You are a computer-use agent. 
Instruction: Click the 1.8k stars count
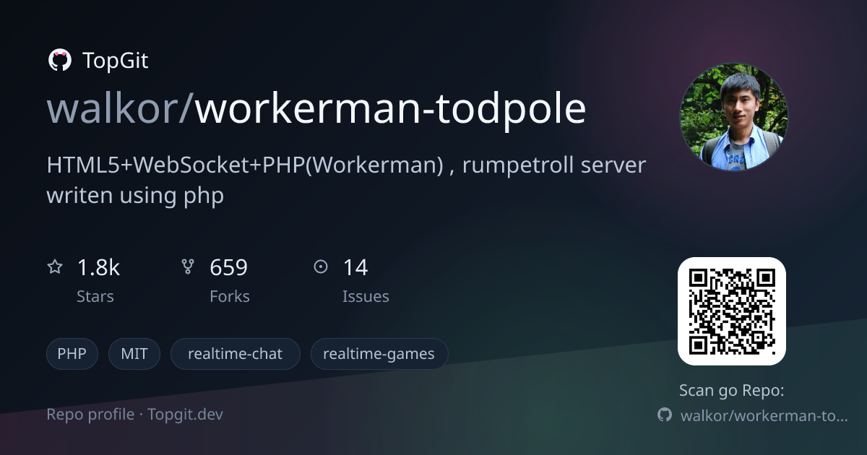click(98, 268)
